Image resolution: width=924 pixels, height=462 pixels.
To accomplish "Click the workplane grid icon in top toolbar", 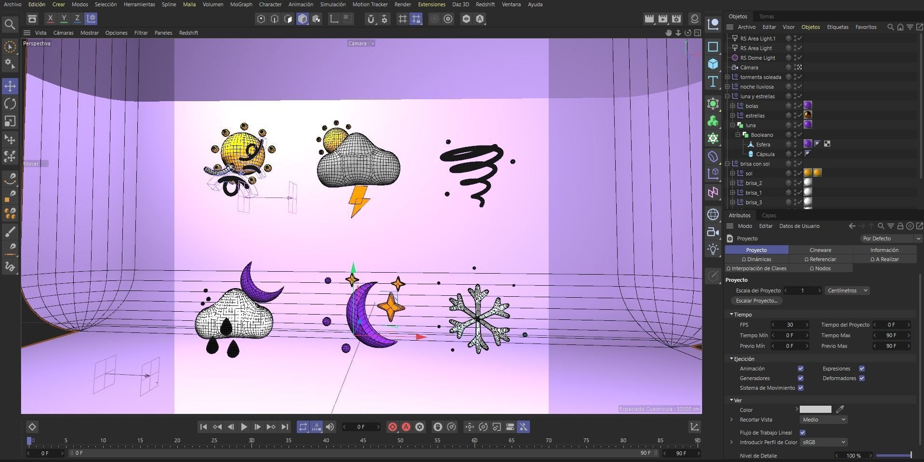I will [x=404, y=19].
